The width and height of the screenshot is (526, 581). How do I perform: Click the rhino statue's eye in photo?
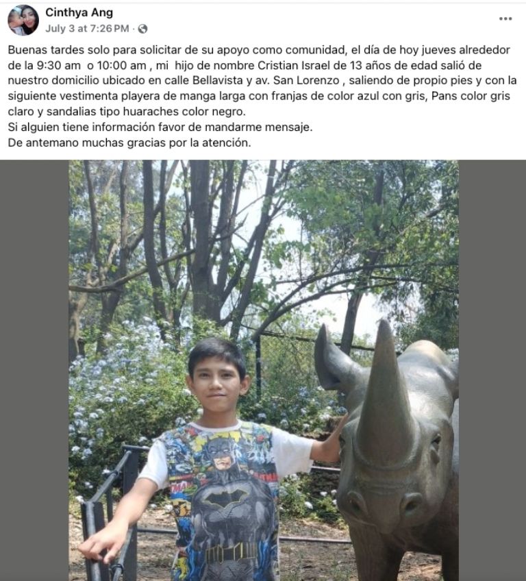tap(436, 442)
